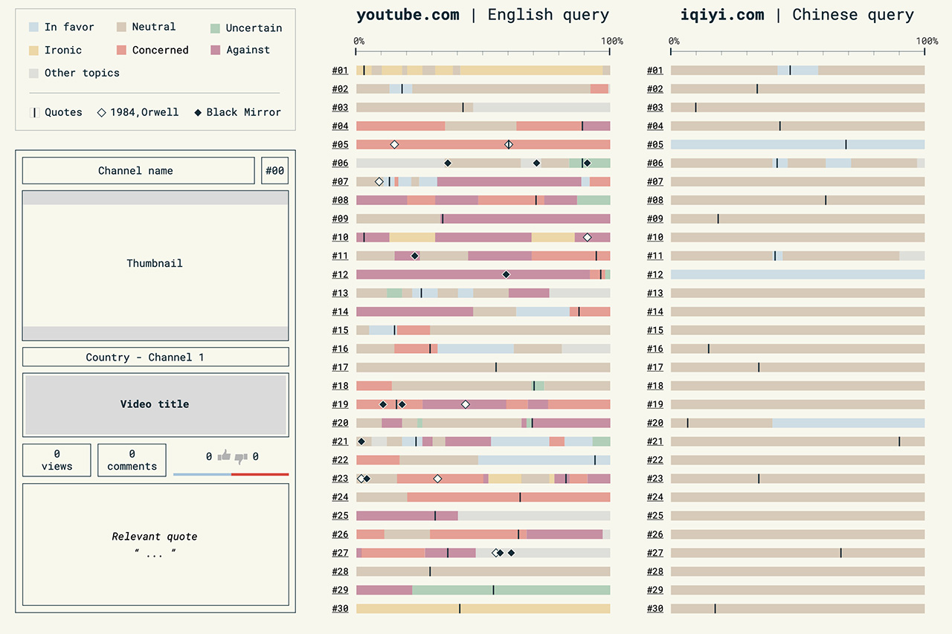Open youtube row #30 link
Image resolution: width=952 pixels, height=634 pixels.
click(340, 609)
